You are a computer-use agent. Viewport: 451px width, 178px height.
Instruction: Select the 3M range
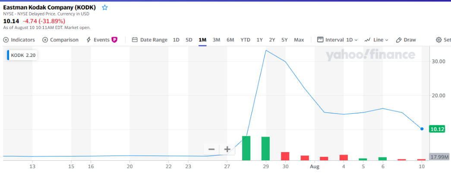pyautogui.click(x=216, y=40)
